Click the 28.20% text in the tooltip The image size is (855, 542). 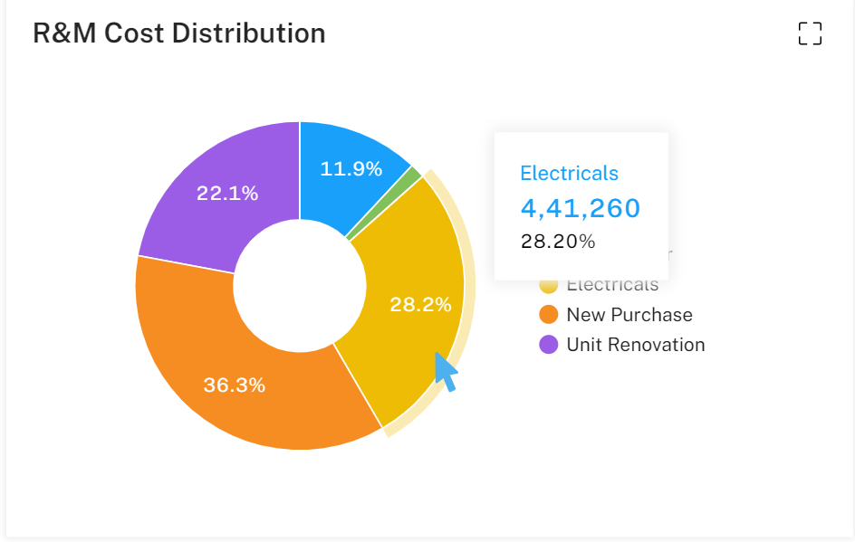pyautogui.click(x=558, y=242)
